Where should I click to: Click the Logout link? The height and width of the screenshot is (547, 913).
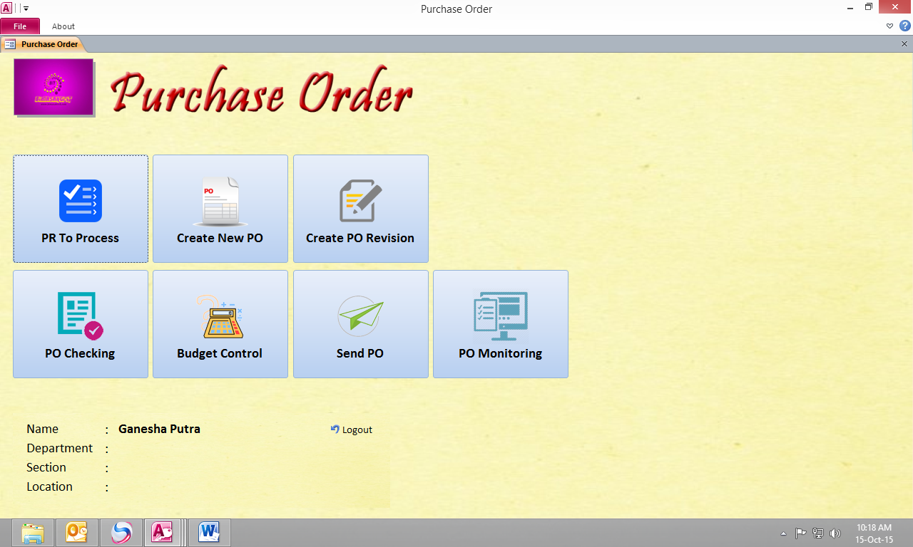coord(351,429)
